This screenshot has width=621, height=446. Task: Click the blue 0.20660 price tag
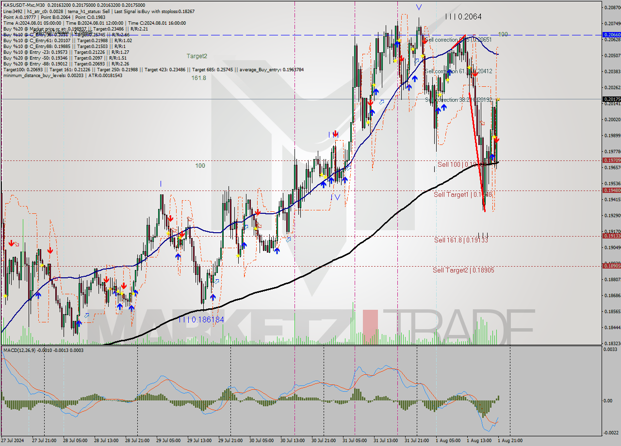611,35
